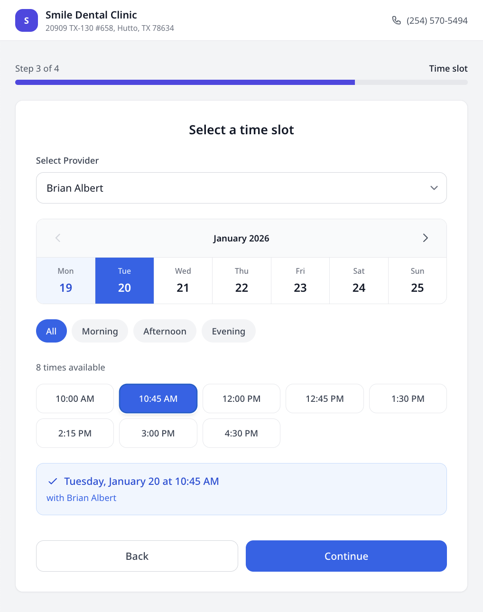Image resolution: width=483 pixels, height=612 pixels.
Task: Call the clinic at (254) 570-5494
Action: click(437, 20)
